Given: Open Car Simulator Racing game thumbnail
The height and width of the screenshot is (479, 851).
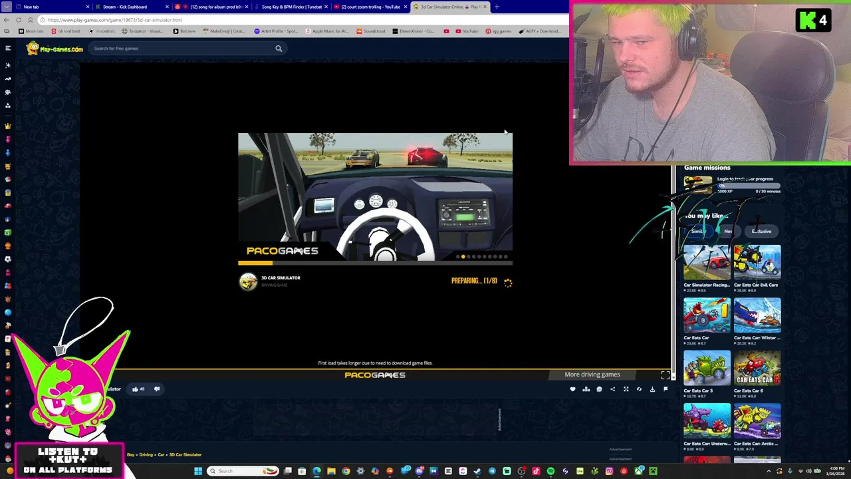Looking at the screenshot, I should 707,262.
